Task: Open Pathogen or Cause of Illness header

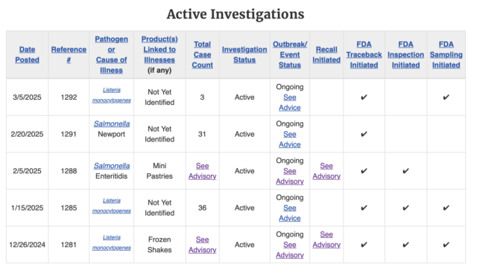Action: [x=111, y=54]
